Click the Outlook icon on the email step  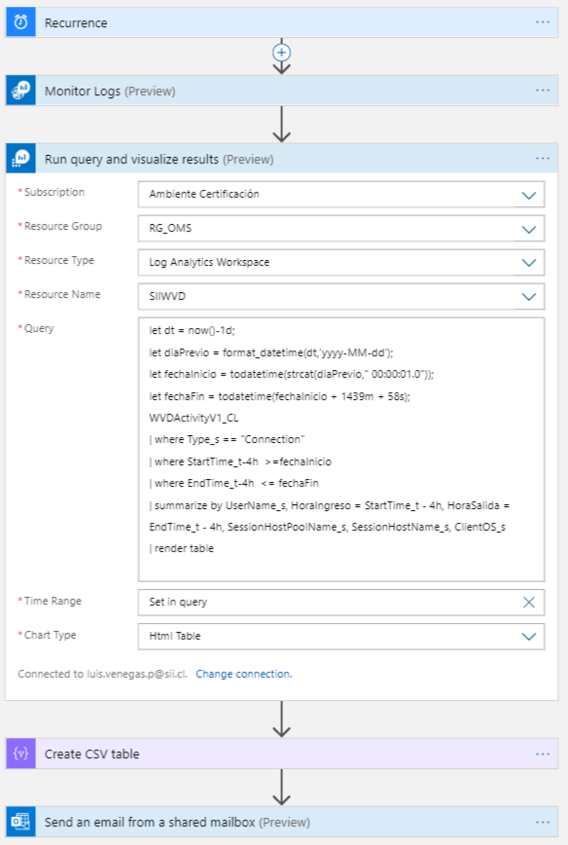[21, 822]
